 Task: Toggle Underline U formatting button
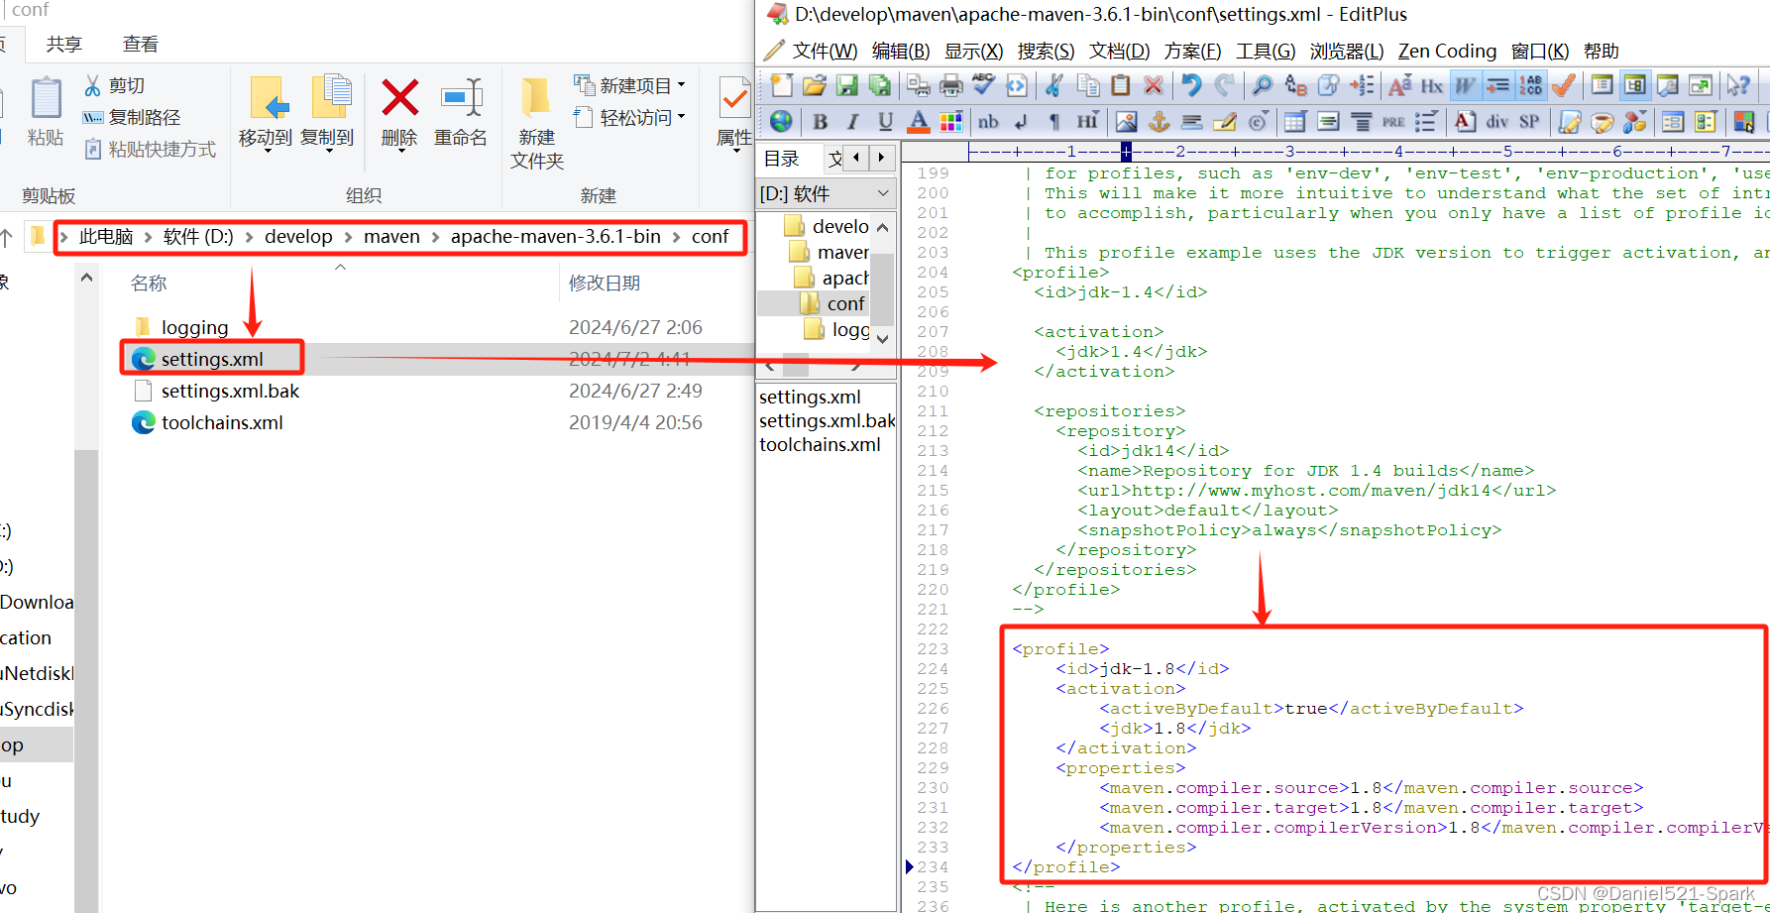pos(885,122)
